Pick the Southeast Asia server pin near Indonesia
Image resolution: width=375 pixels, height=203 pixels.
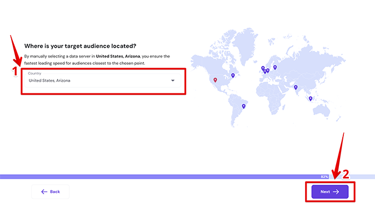coord(311,98)
